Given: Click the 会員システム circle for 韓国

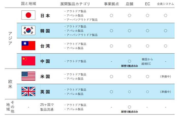Looking at the screenshot, I should [166, 31].
